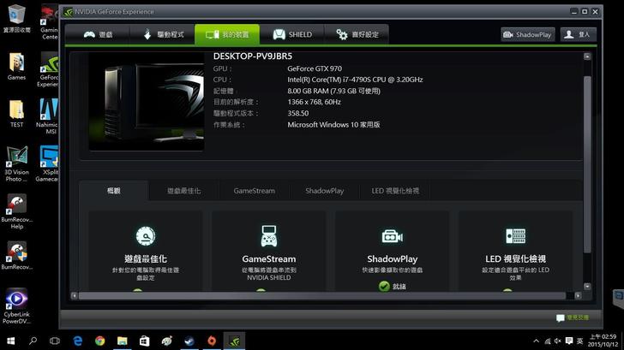Select the GameStream sub-tab

point(254,191)
